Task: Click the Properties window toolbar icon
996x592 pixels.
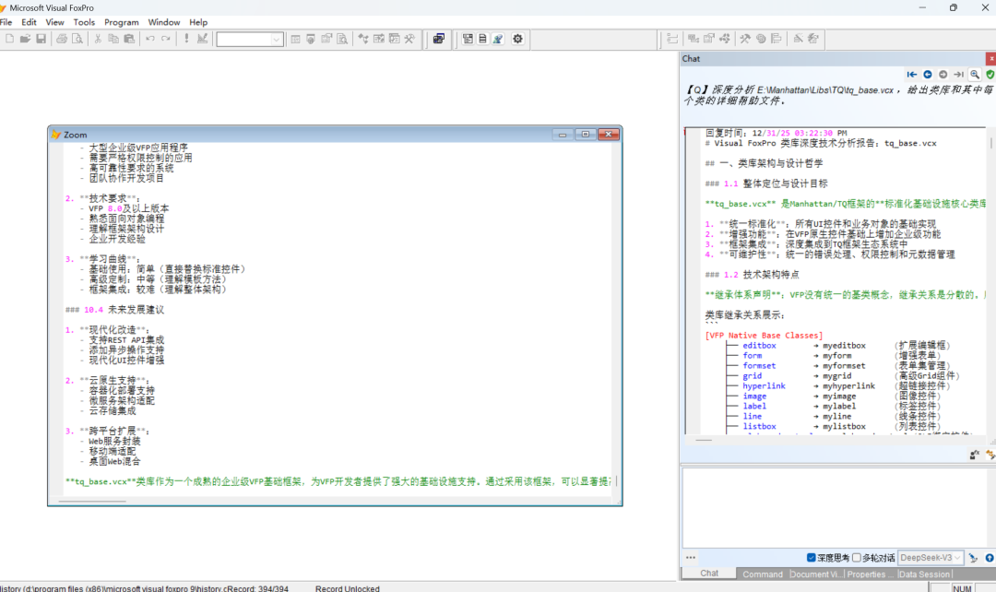Action: 326,39
